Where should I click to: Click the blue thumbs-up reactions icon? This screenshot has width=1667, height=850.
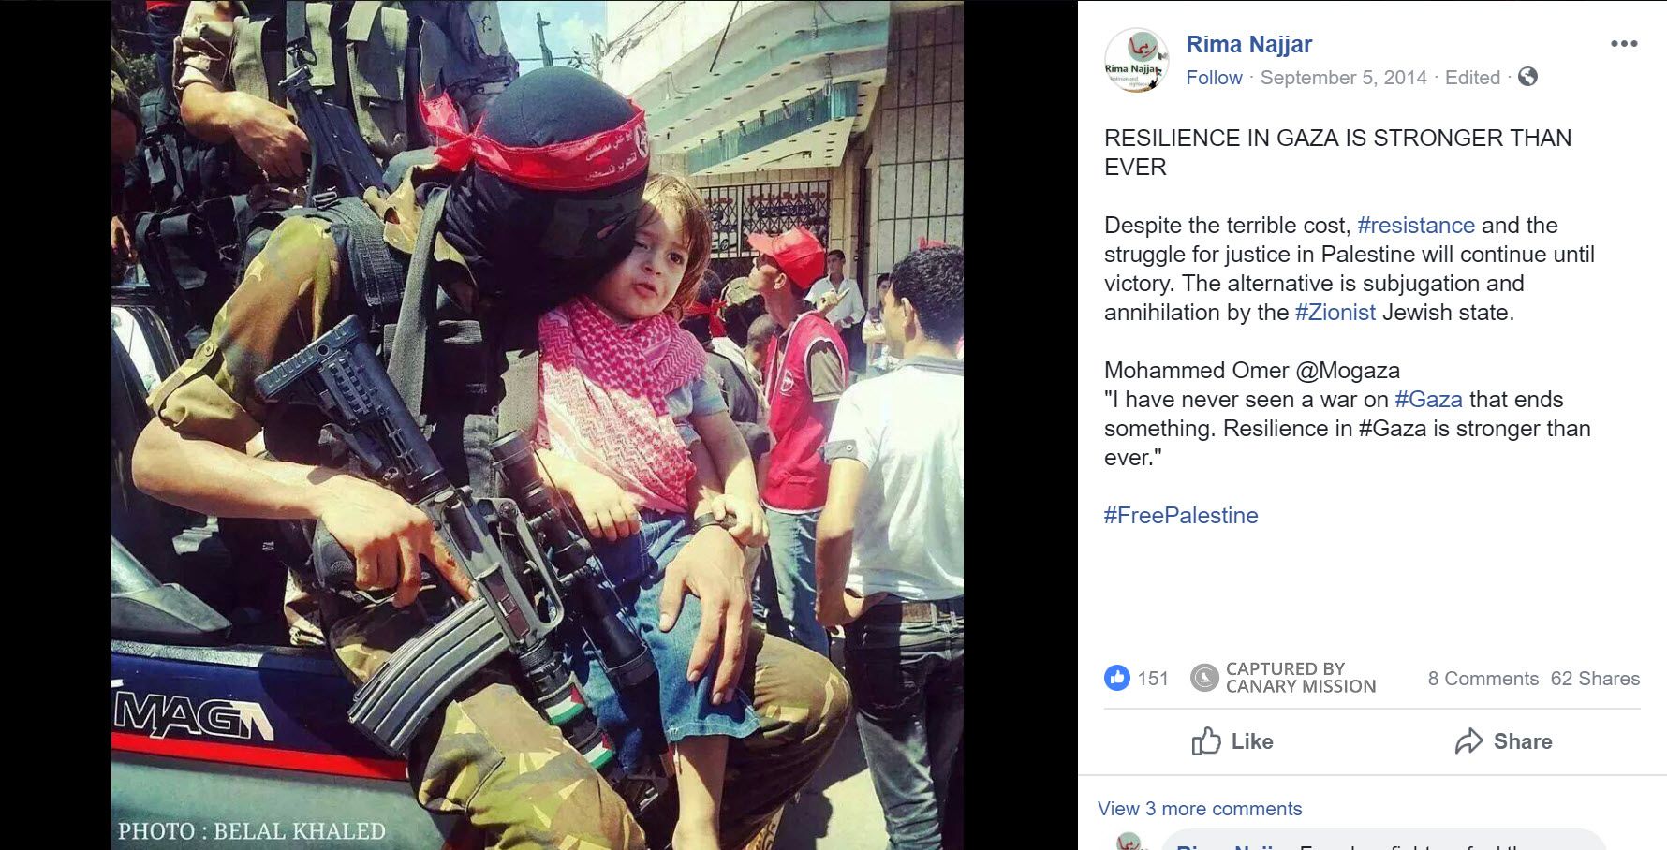pos(1117,678)
